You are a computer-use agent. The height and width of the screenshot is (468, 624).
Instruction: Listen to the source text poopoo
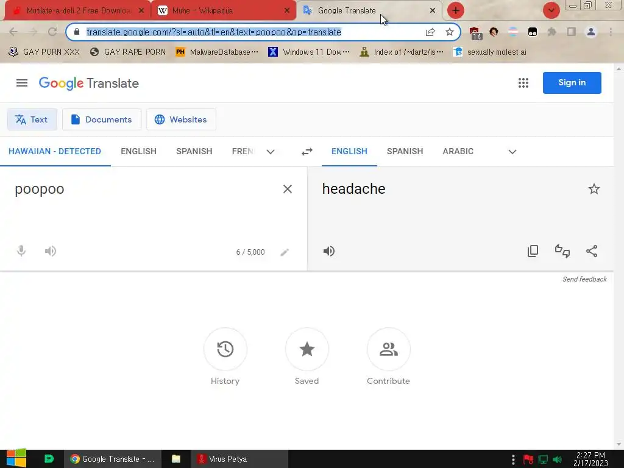pyautogui.click(x=50, y=251)
